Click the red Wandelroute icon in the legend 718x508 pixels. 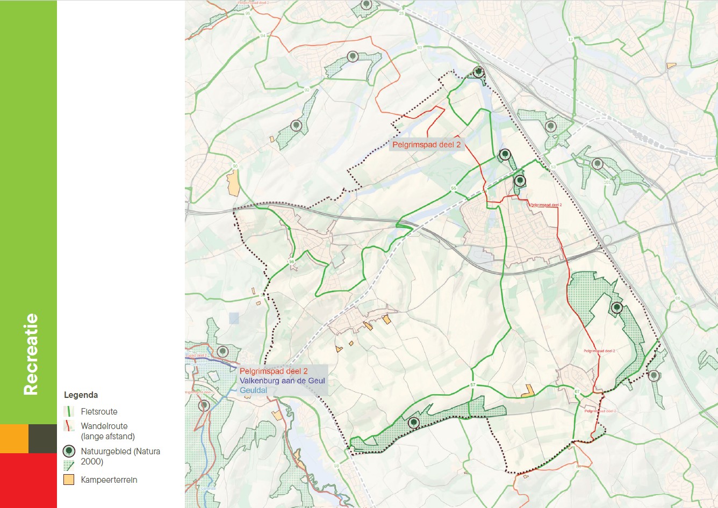(69, 426)
